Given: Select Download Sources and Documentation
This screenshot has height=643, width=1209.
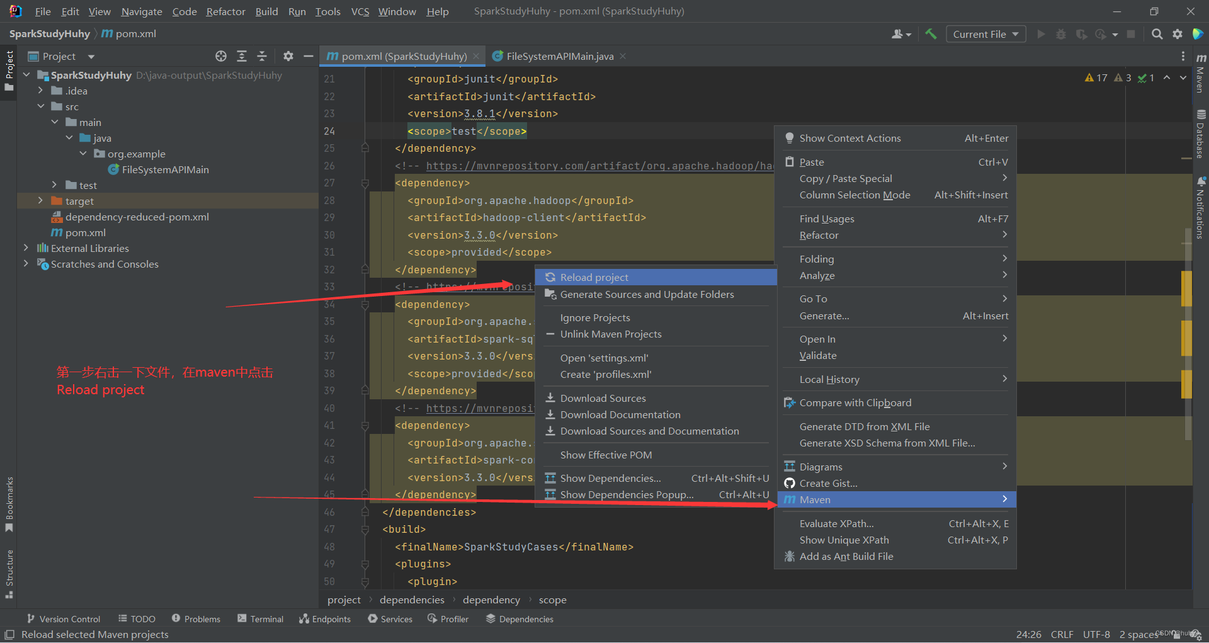Looking at the screenshot, I should pyautogui.click(x=656, y=431).
